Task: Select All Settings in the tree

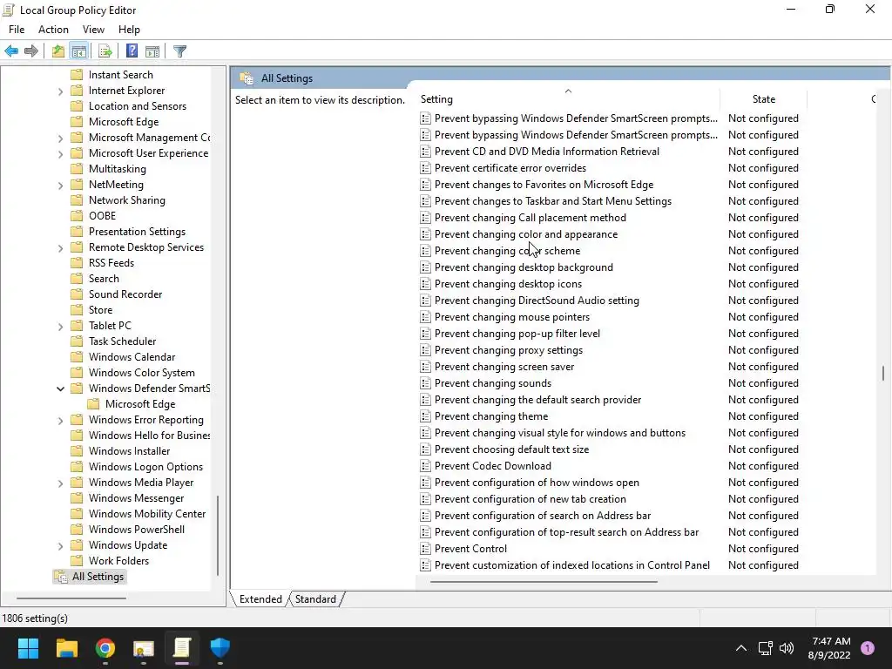Action: click(x=98, y=577)
